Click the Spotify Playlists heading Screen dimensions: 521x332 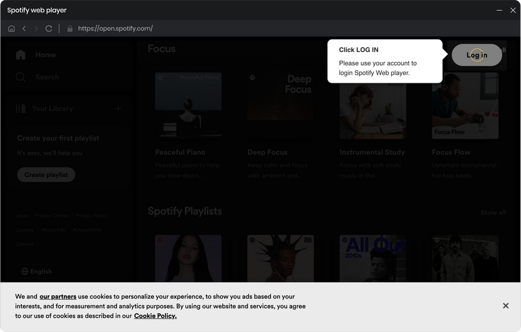[185, 211]
